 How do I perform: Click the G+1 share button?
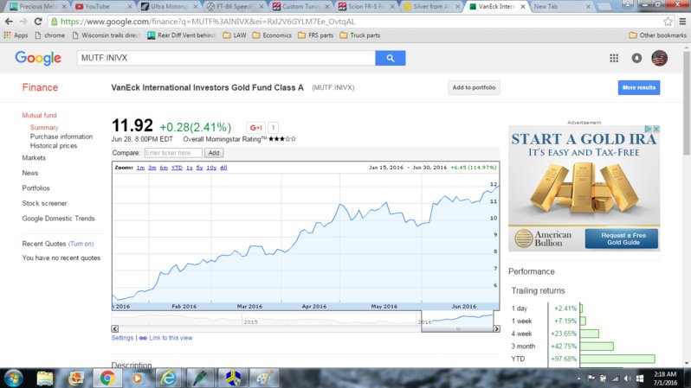tap(255, 128)
